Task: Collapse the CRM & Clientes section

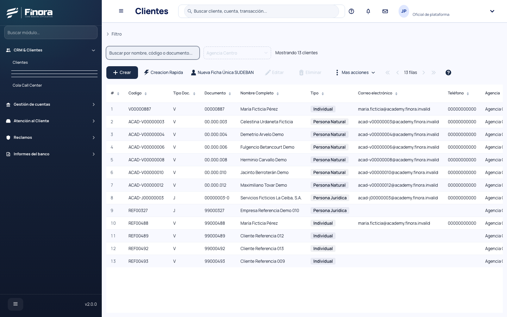Action: (x=51, y=50)
